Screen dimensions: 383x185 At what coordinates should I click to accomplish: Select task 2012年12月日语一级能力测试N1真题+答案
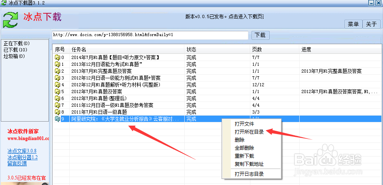[116, 78]
